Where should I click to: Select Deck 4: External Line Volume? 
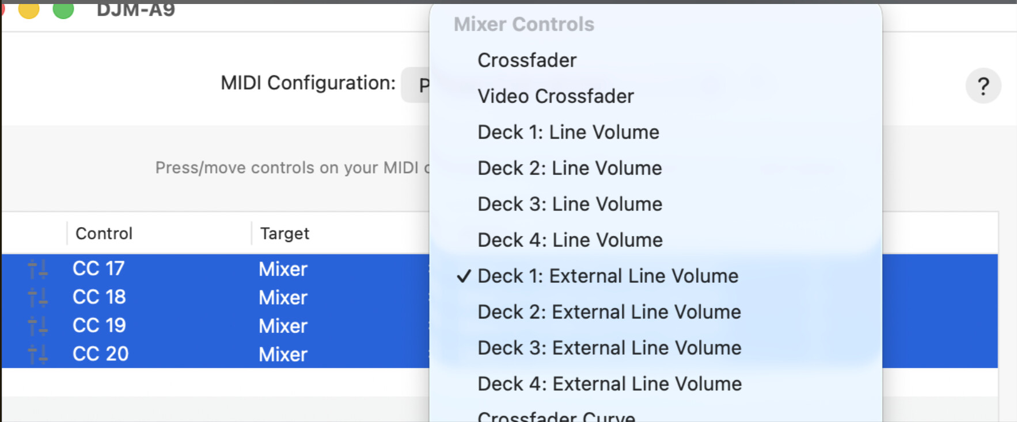(609, 384)
